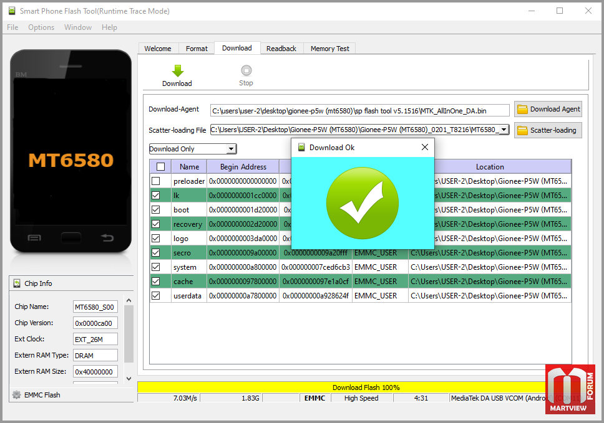Switch to the Format tab
Viewport: 604px width, 423px height.
197,49
